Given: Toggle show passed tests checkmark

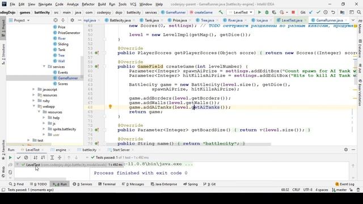Looking at the screenshot, I should [x=19, y=158].
